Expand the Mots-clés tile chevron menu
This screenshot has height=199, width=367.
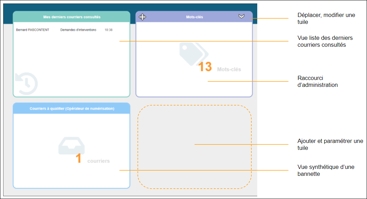tap(241, 16)
